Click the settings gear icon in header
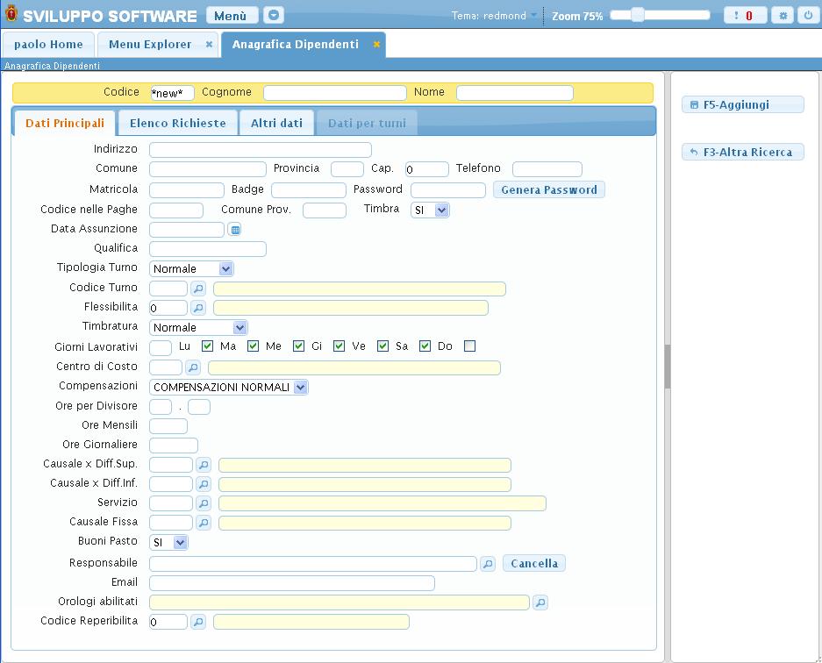The width and height of the screenshot is (822, 663). pos(783,16)
